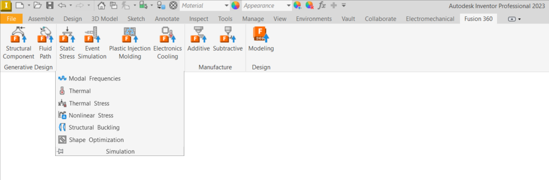Image resolution: width=549 pixels, height=180 pixels.
Task: Click the Adjust appearance icon
Action: (297, 5)
